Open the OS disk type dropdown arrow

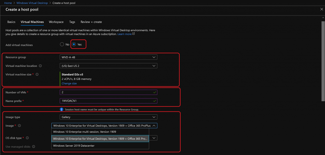tap(154, 138)
